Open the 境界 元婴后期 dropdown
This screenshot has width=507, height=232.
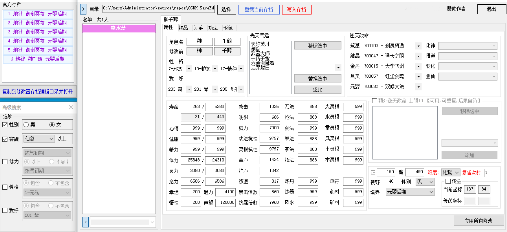411,192
